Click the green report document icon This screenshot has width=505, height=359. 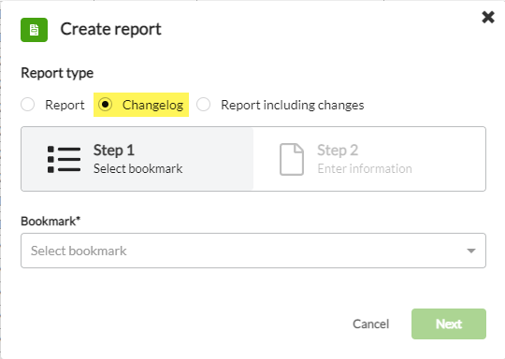[x=35, y=30]
